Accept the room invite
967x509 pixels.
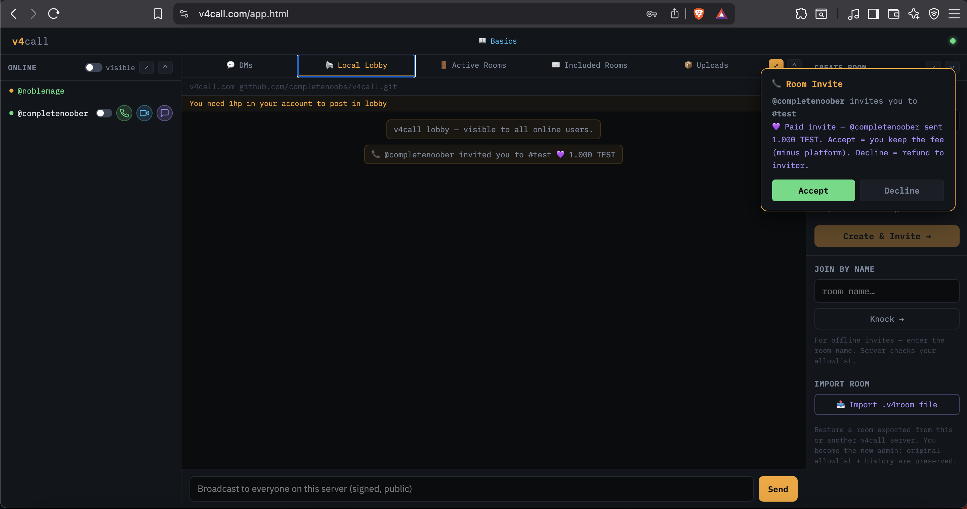pos(813,191)
